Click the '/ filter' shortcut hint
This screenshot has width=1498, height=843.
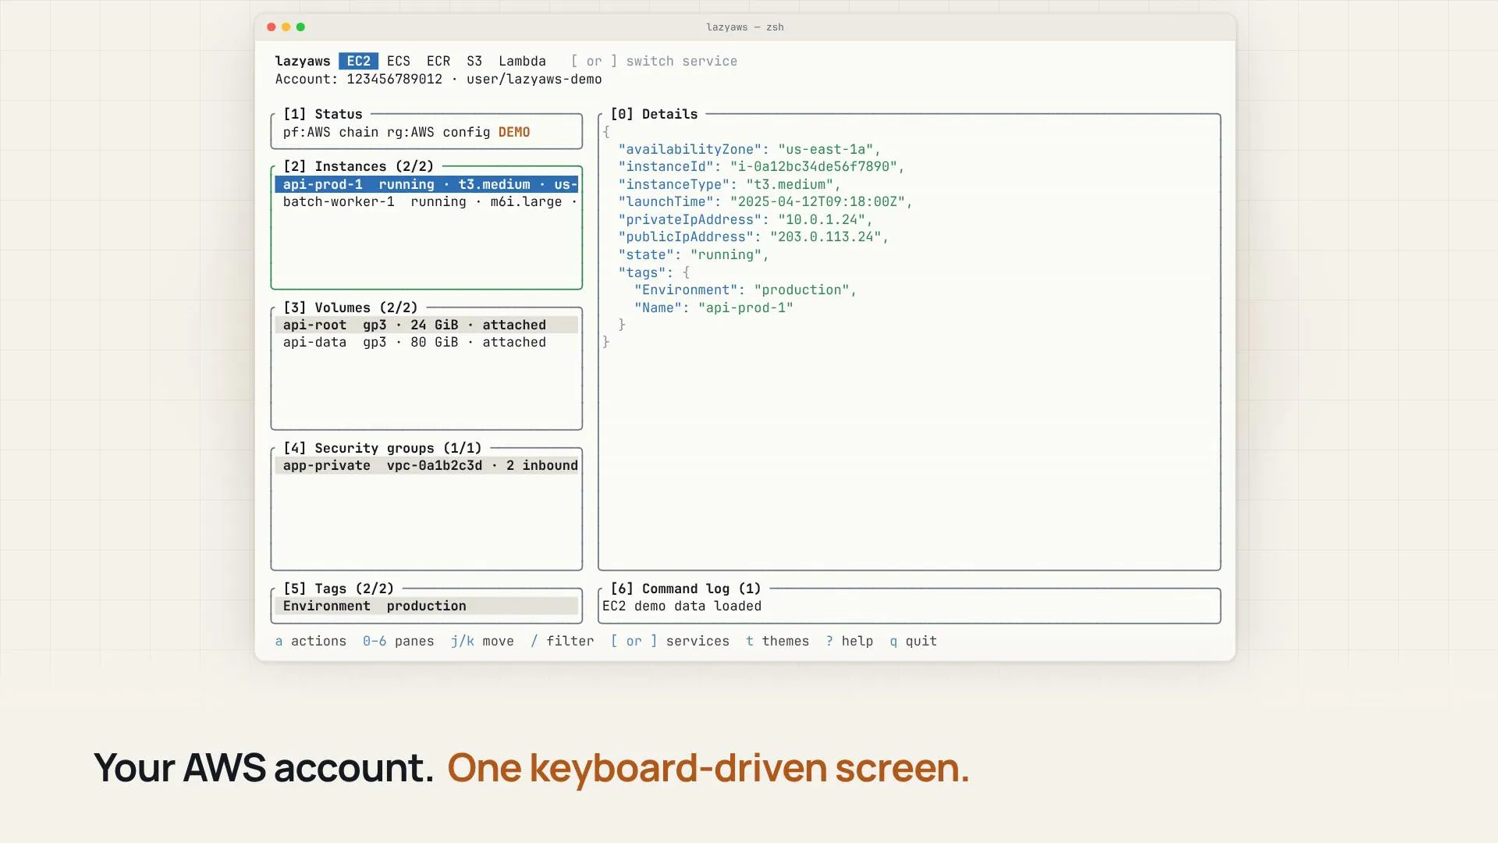(x=562, y=641)
